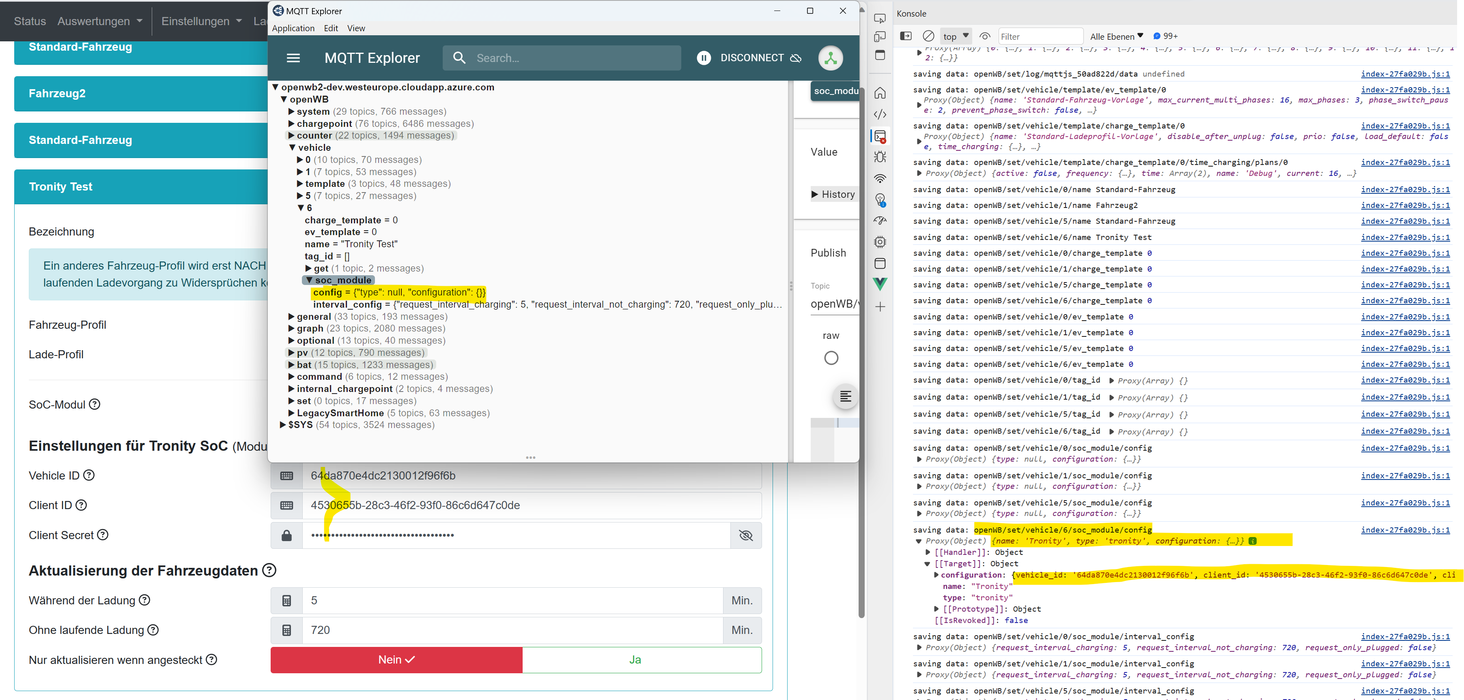Click the bug Sources icon in DevTools sidebar

click(880, 157)
